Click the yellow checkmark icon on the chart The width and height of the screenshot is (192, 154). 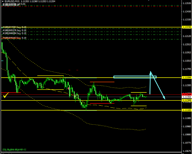[x=5, y=97]
